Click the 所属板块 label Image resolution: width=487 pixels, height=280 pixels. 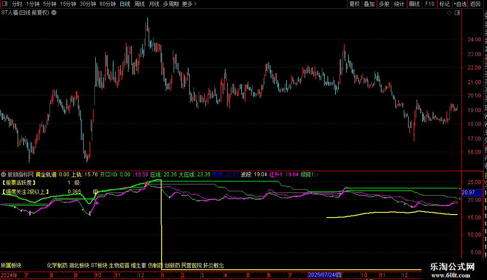tap(12, 266)
